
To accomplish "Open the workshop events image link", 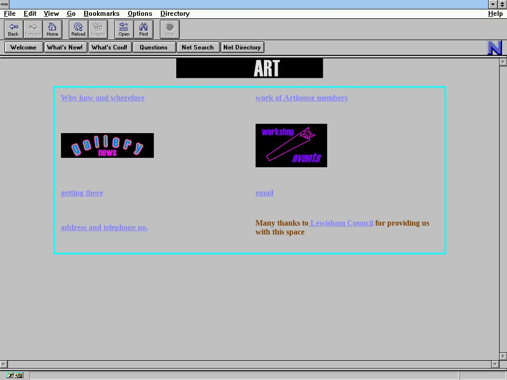I will [x=291, y=145].
